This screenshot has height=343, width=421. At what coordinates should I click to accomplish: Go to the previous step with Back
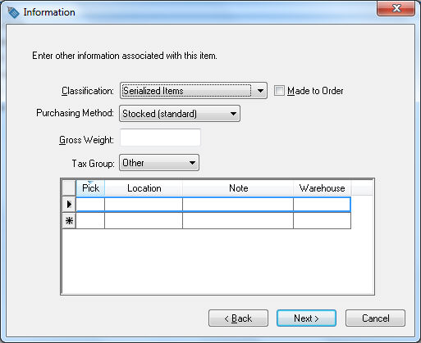click(x=238, y=318)
